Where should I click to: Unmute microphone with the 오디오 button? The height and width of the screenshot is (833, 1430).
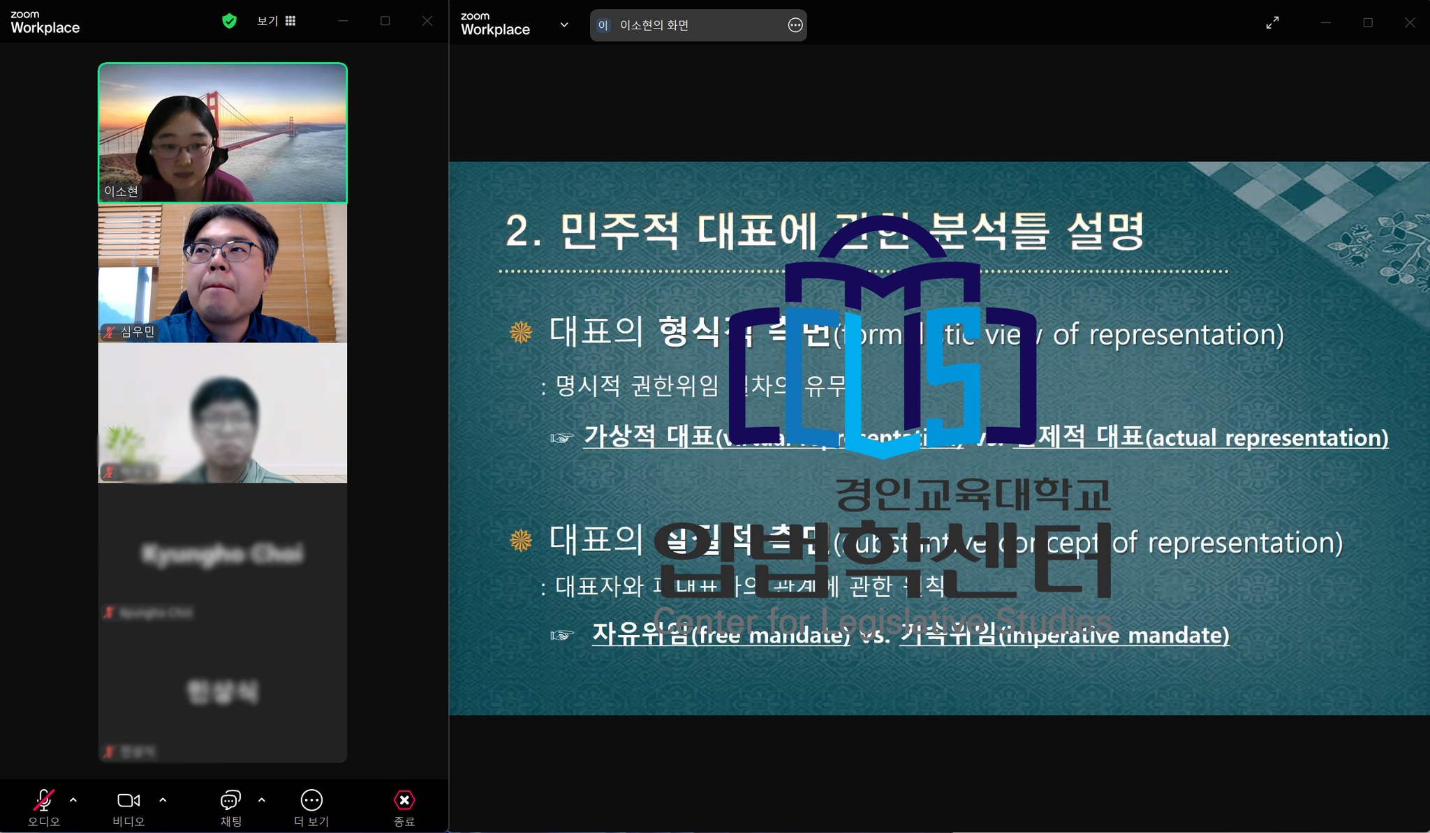coord(44,808)
